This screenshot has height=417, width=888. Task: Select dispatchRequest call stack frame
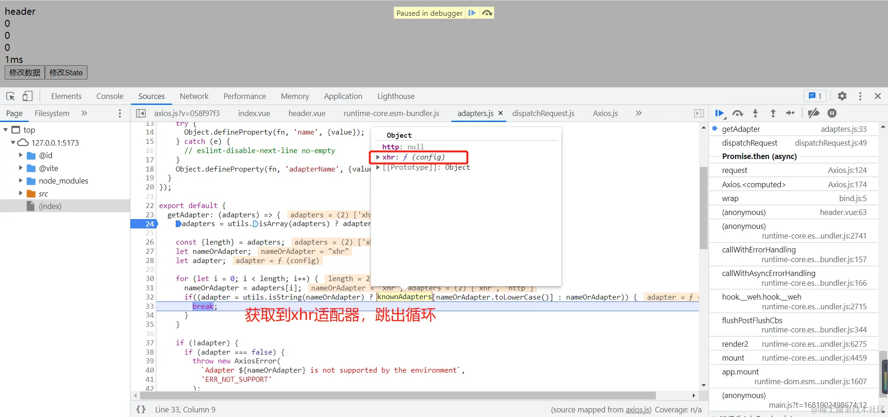click(x=794, y=143)
